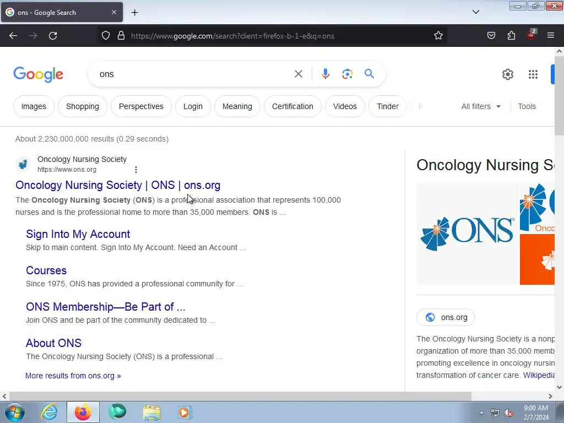
Task: Expand the All filters dropdown
Action: [x=481, y=106]
